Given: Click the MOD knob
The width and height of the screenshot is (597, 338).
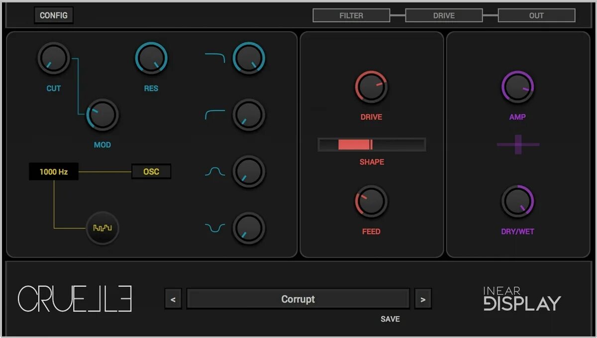Looking at the screenshot, I should click(x=102, y=115).
